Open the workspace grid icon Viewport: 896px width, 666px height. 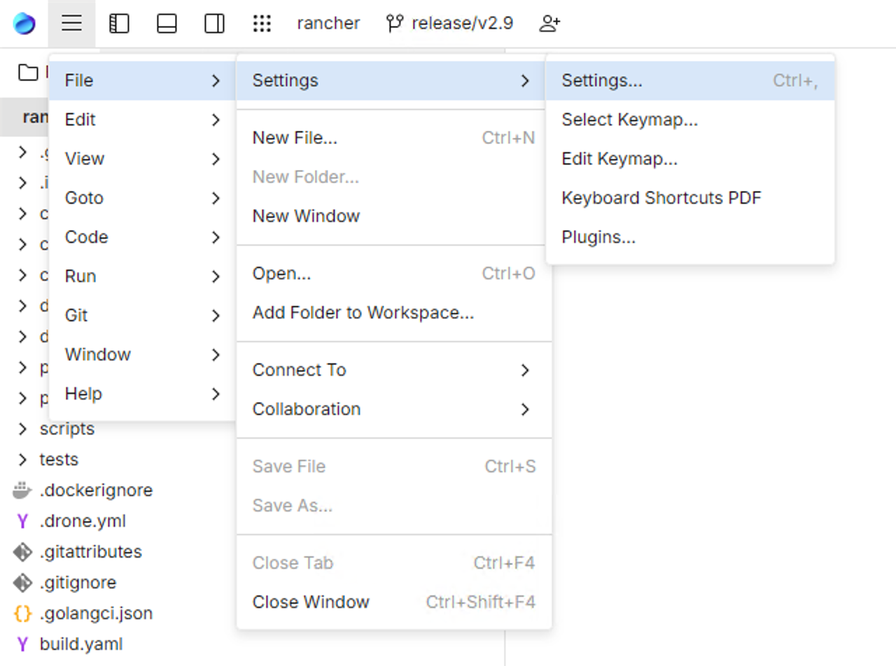click(262, 23)
